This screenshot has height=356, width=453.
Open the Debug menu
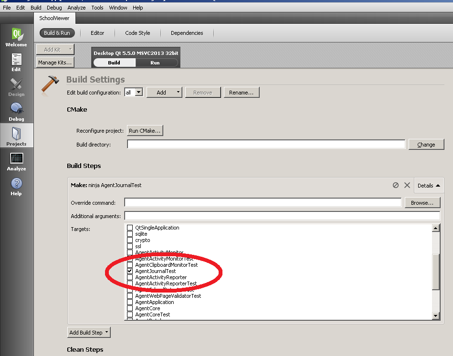[x=54, y=8]
